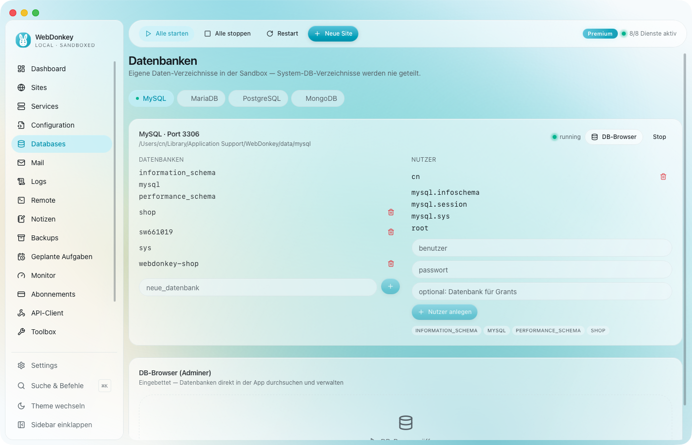Switch to the MySQL tab
Viewport: 692px width, 445px height.
[x=151, y=98]
